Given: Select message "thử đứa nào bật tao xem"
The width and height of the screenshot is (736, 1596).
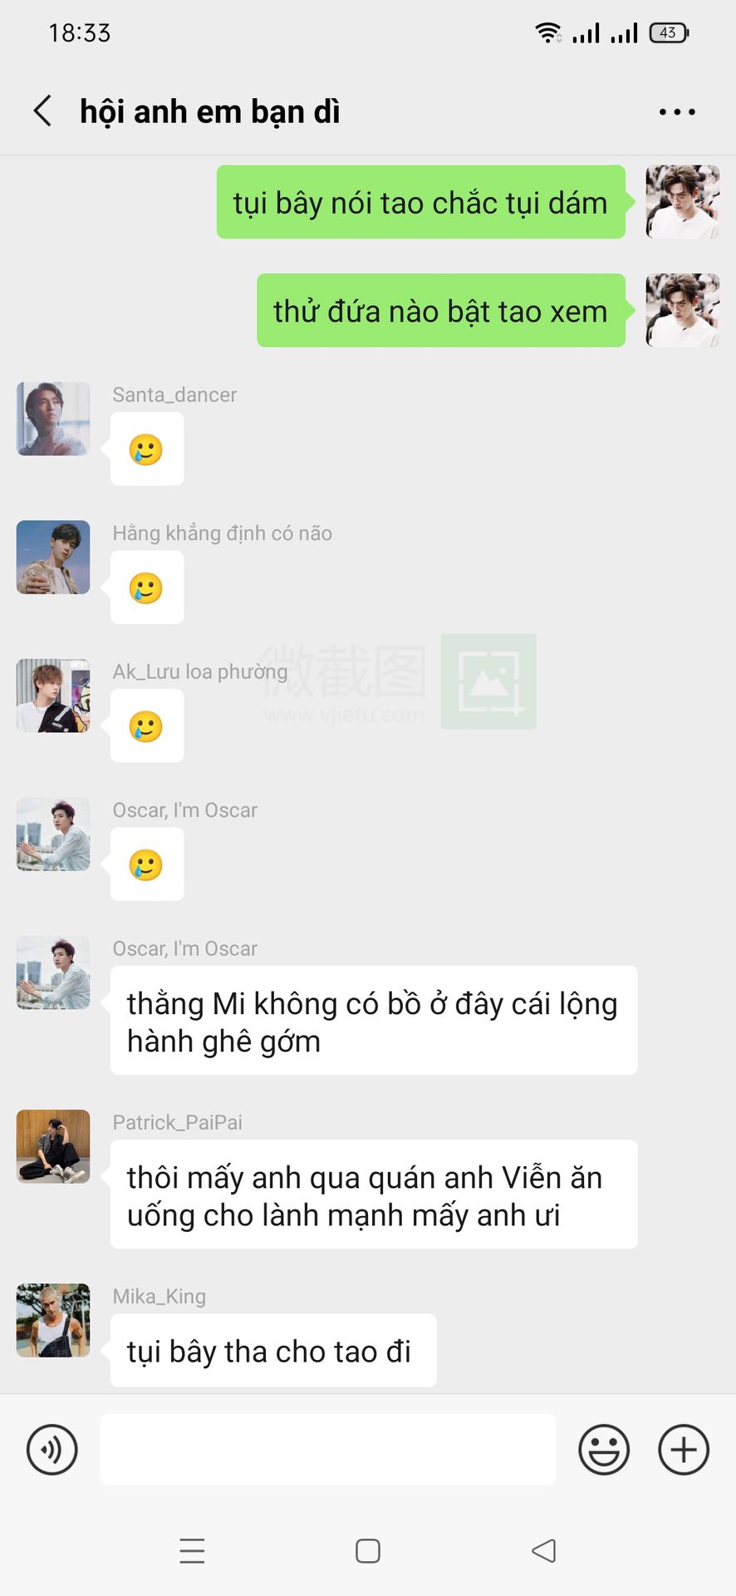Looking at the screenshot, I should point(441,310).
